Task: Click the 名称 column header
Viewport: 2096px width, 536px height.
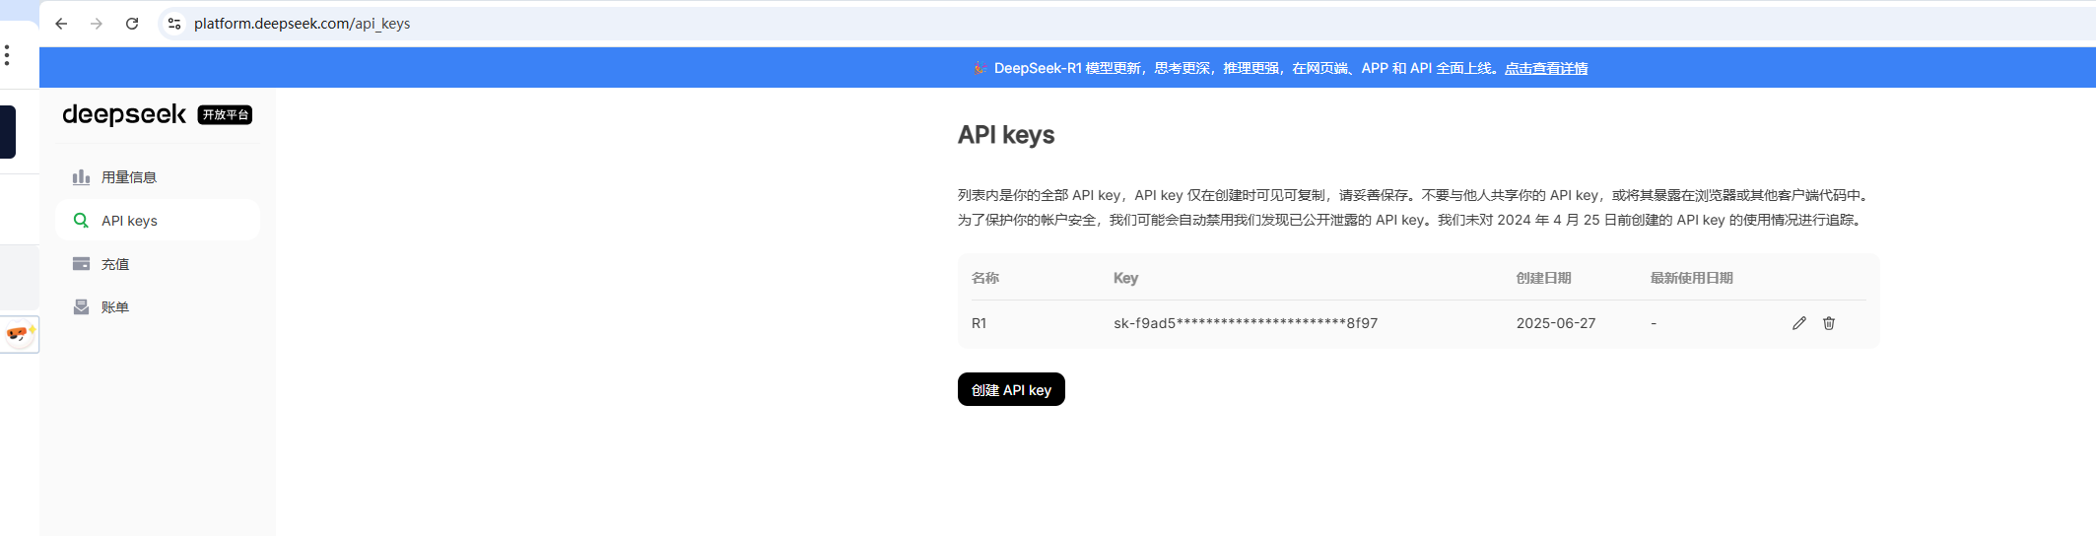Action: click(985, 278)
